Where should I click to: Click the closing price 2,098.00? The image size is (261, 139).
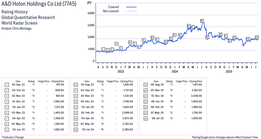[x=128, y=113]
